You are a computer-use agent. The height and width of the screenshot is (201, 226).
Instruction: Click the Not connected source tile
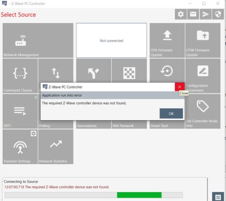112,41
